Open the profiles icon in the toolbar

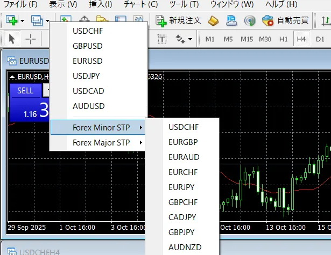click(x=38, y=20)
